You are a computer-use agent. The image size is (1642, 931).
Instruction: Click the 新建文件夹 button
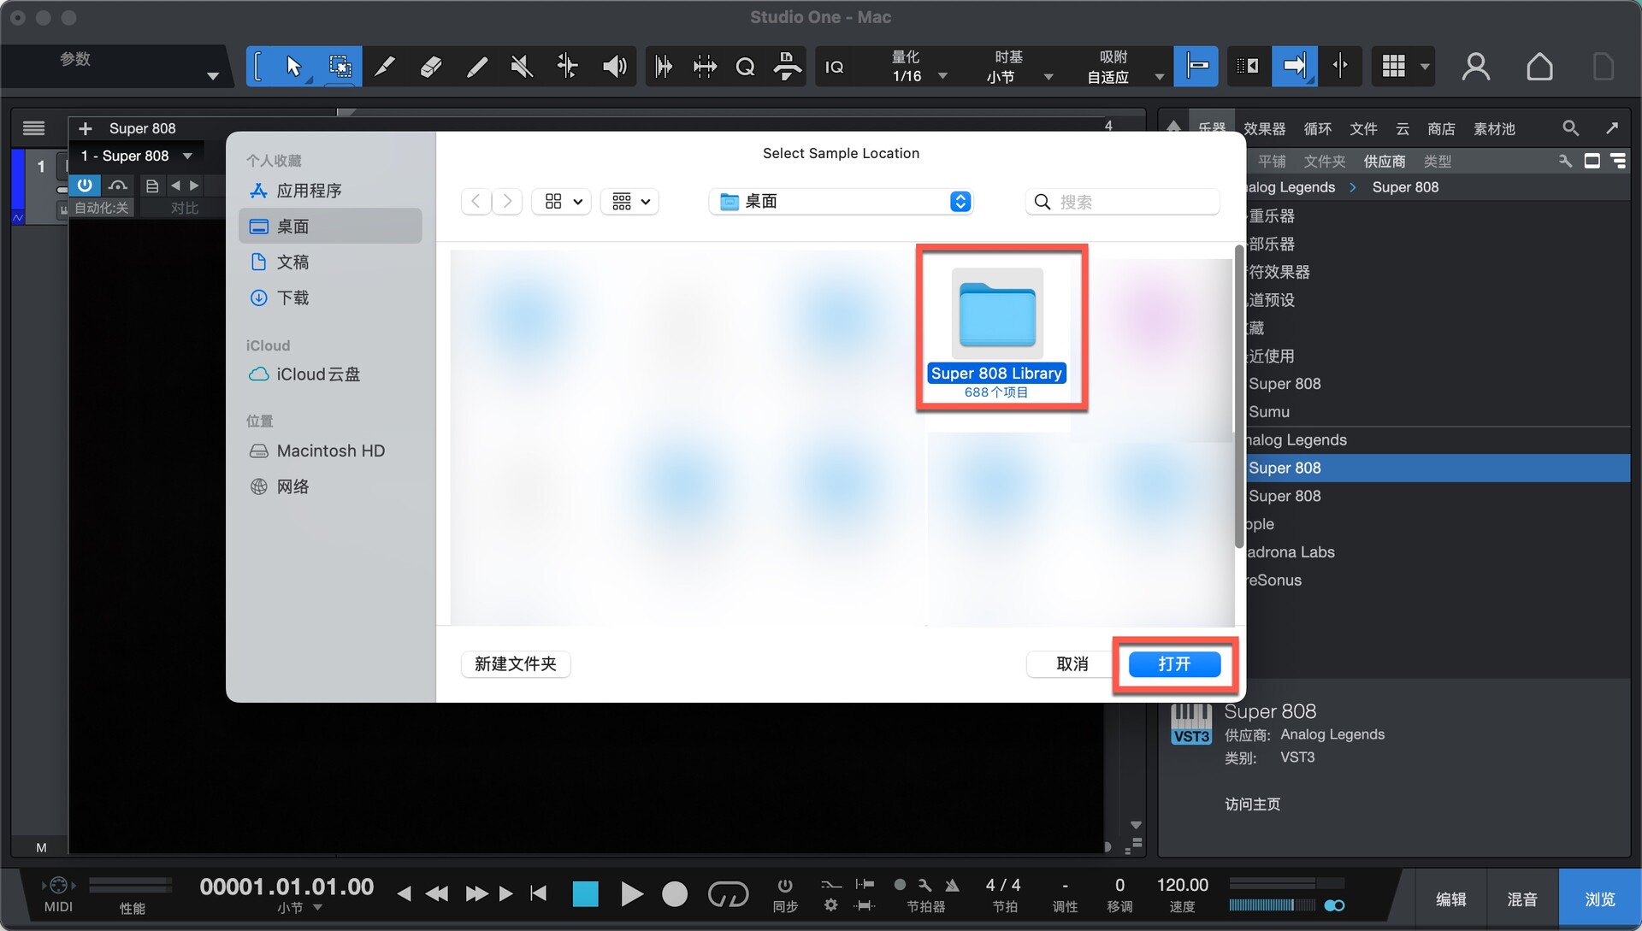(516, 664)
